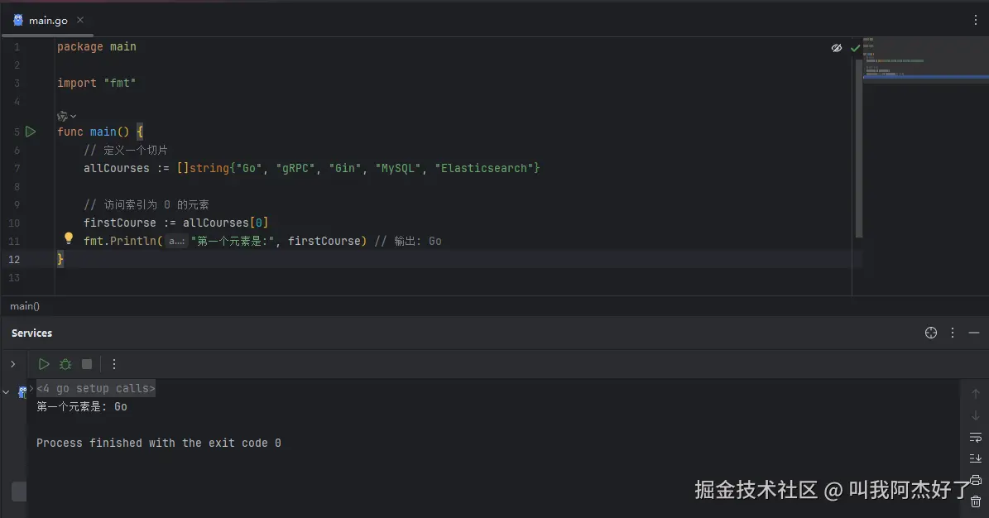This screenshot has height=518, width=989.
Task: Click the code minimap preview
Action: [x=925, y=61]
